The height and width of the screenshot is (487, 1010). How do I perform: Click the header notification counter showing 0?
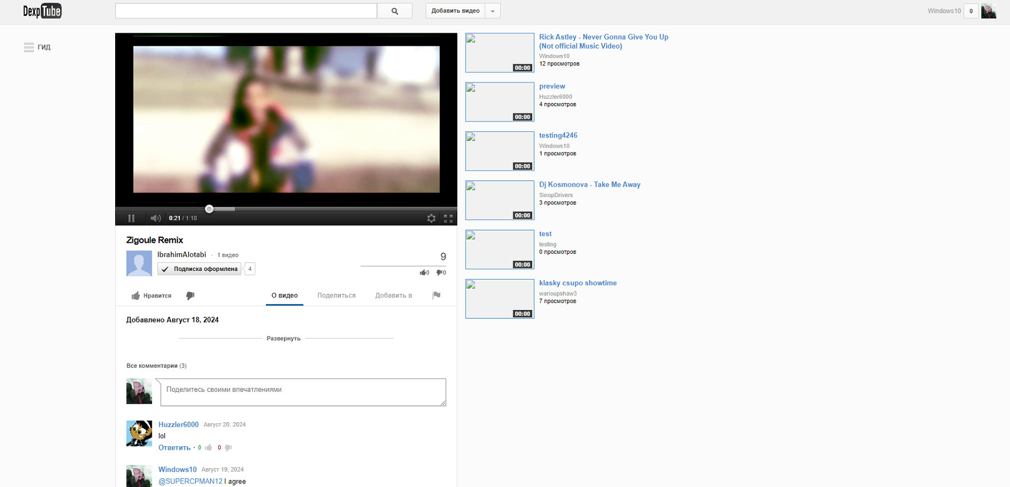971,11
